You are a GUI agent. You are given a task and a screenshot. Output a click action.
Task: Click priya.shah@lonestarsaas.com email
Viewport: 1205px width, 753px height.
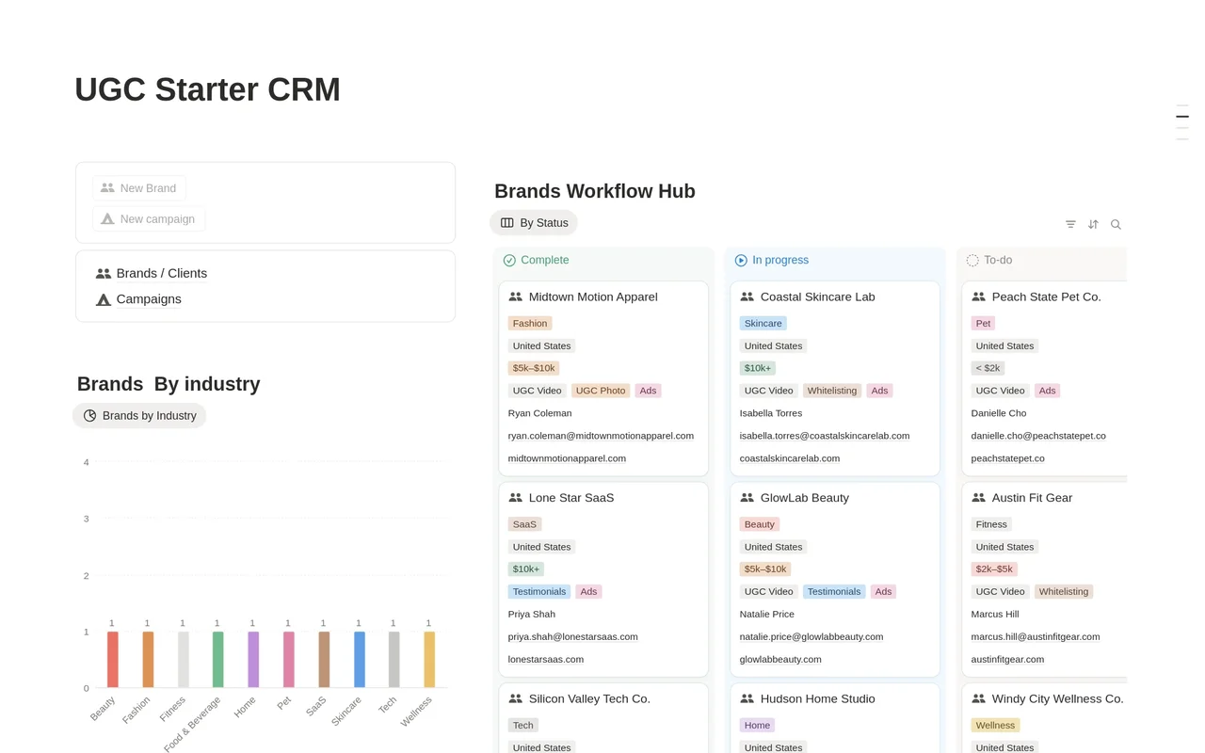point(573,637)
